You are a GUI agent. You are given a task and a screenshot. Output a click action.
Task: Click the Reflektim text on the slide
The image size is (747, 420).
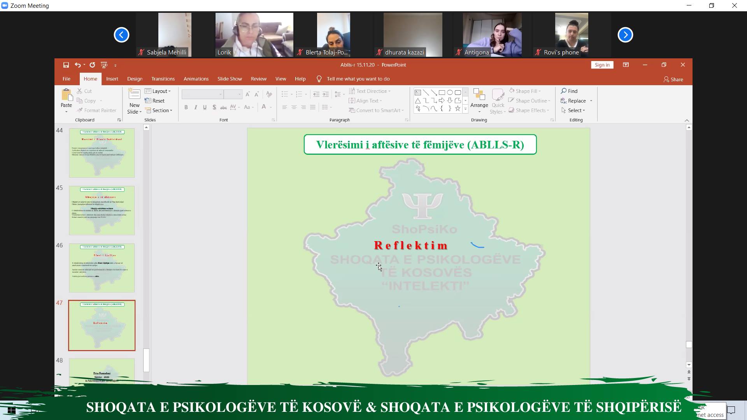pos(411,245)
